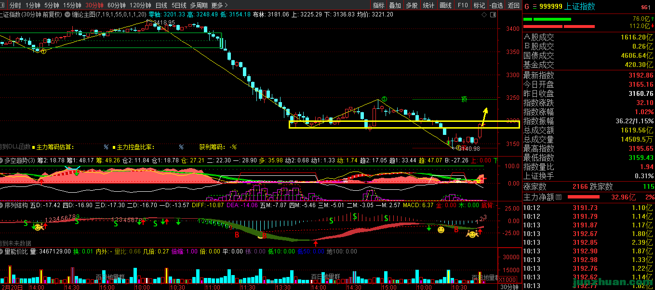This screenshot has height=290, width=655.
Task: Click the red up-arrow signal near 14:00
Action: click(x=315, y=243)
